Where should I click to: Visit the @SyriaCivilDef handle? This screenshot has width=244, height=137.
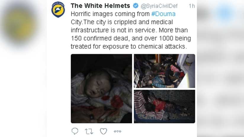[159, 6]
